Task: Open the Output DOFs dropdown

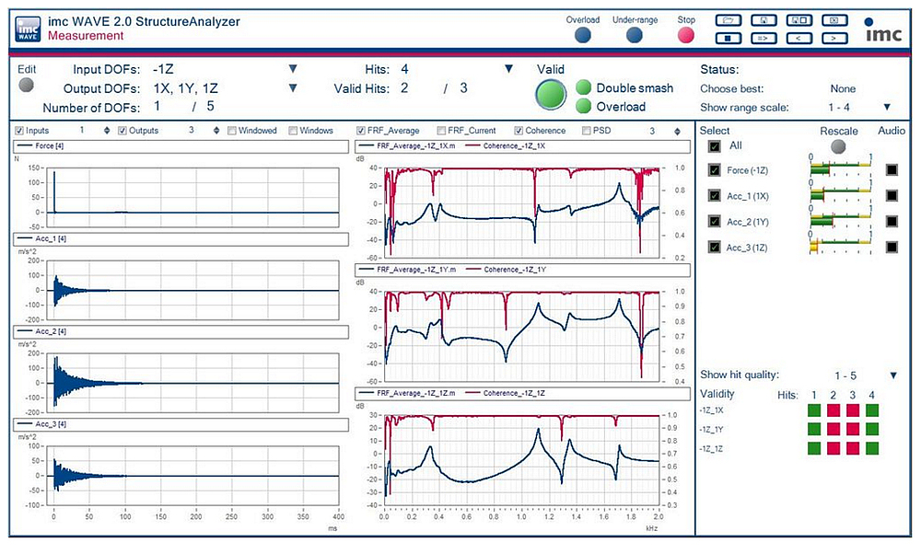Action: [293, 88]
